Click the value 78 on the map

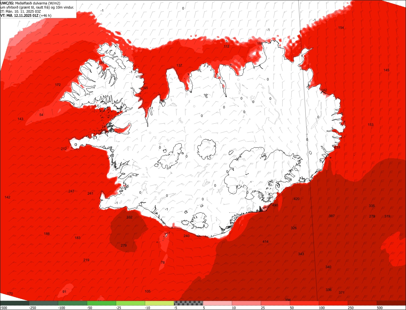pos(163,262)
